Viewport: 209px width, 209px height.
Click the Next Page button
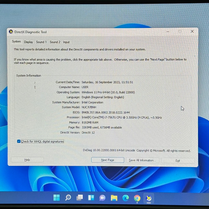tap(108, 160)
